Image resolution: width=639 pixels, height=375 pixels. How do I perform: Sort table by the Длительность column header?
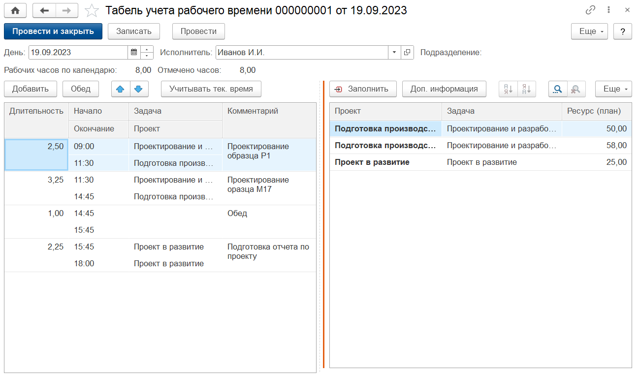(36, 111)
